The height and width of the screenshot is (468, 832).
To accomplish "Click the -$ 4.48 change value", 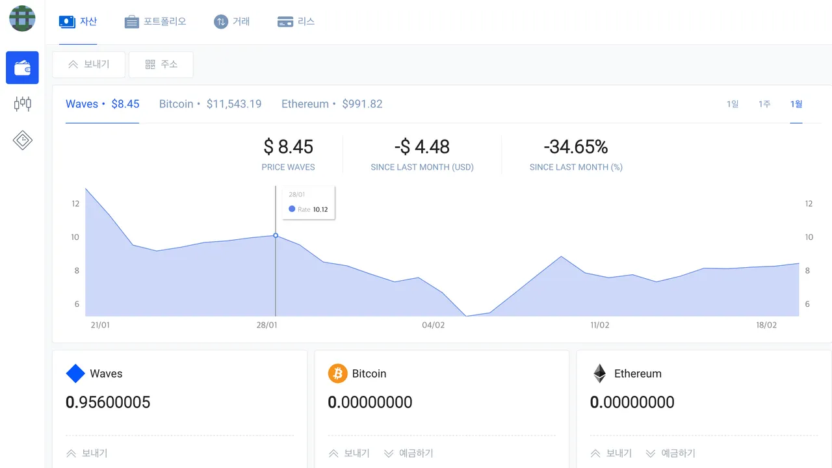I will pyautogui.click(x=422, y=147).
